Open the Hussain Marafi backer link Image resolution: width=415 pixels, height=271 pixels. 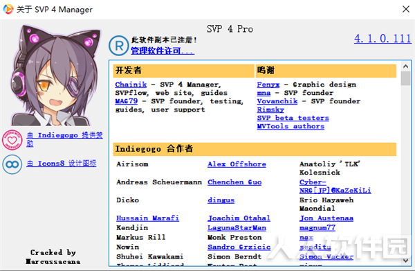[x=148, y=218]
